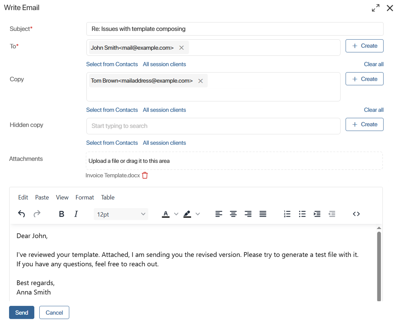Screen dimensions: 394x320
Task: Open the 12pt font size dropdown
Action: tap(121, 214)
